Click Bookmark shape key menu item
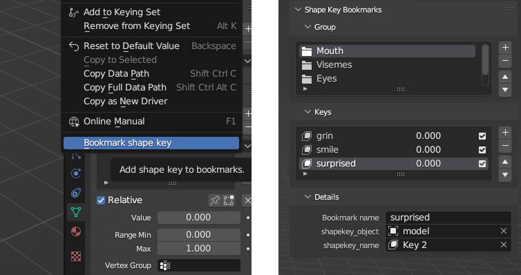Screen dimensions: 521x275 point(151,143)
